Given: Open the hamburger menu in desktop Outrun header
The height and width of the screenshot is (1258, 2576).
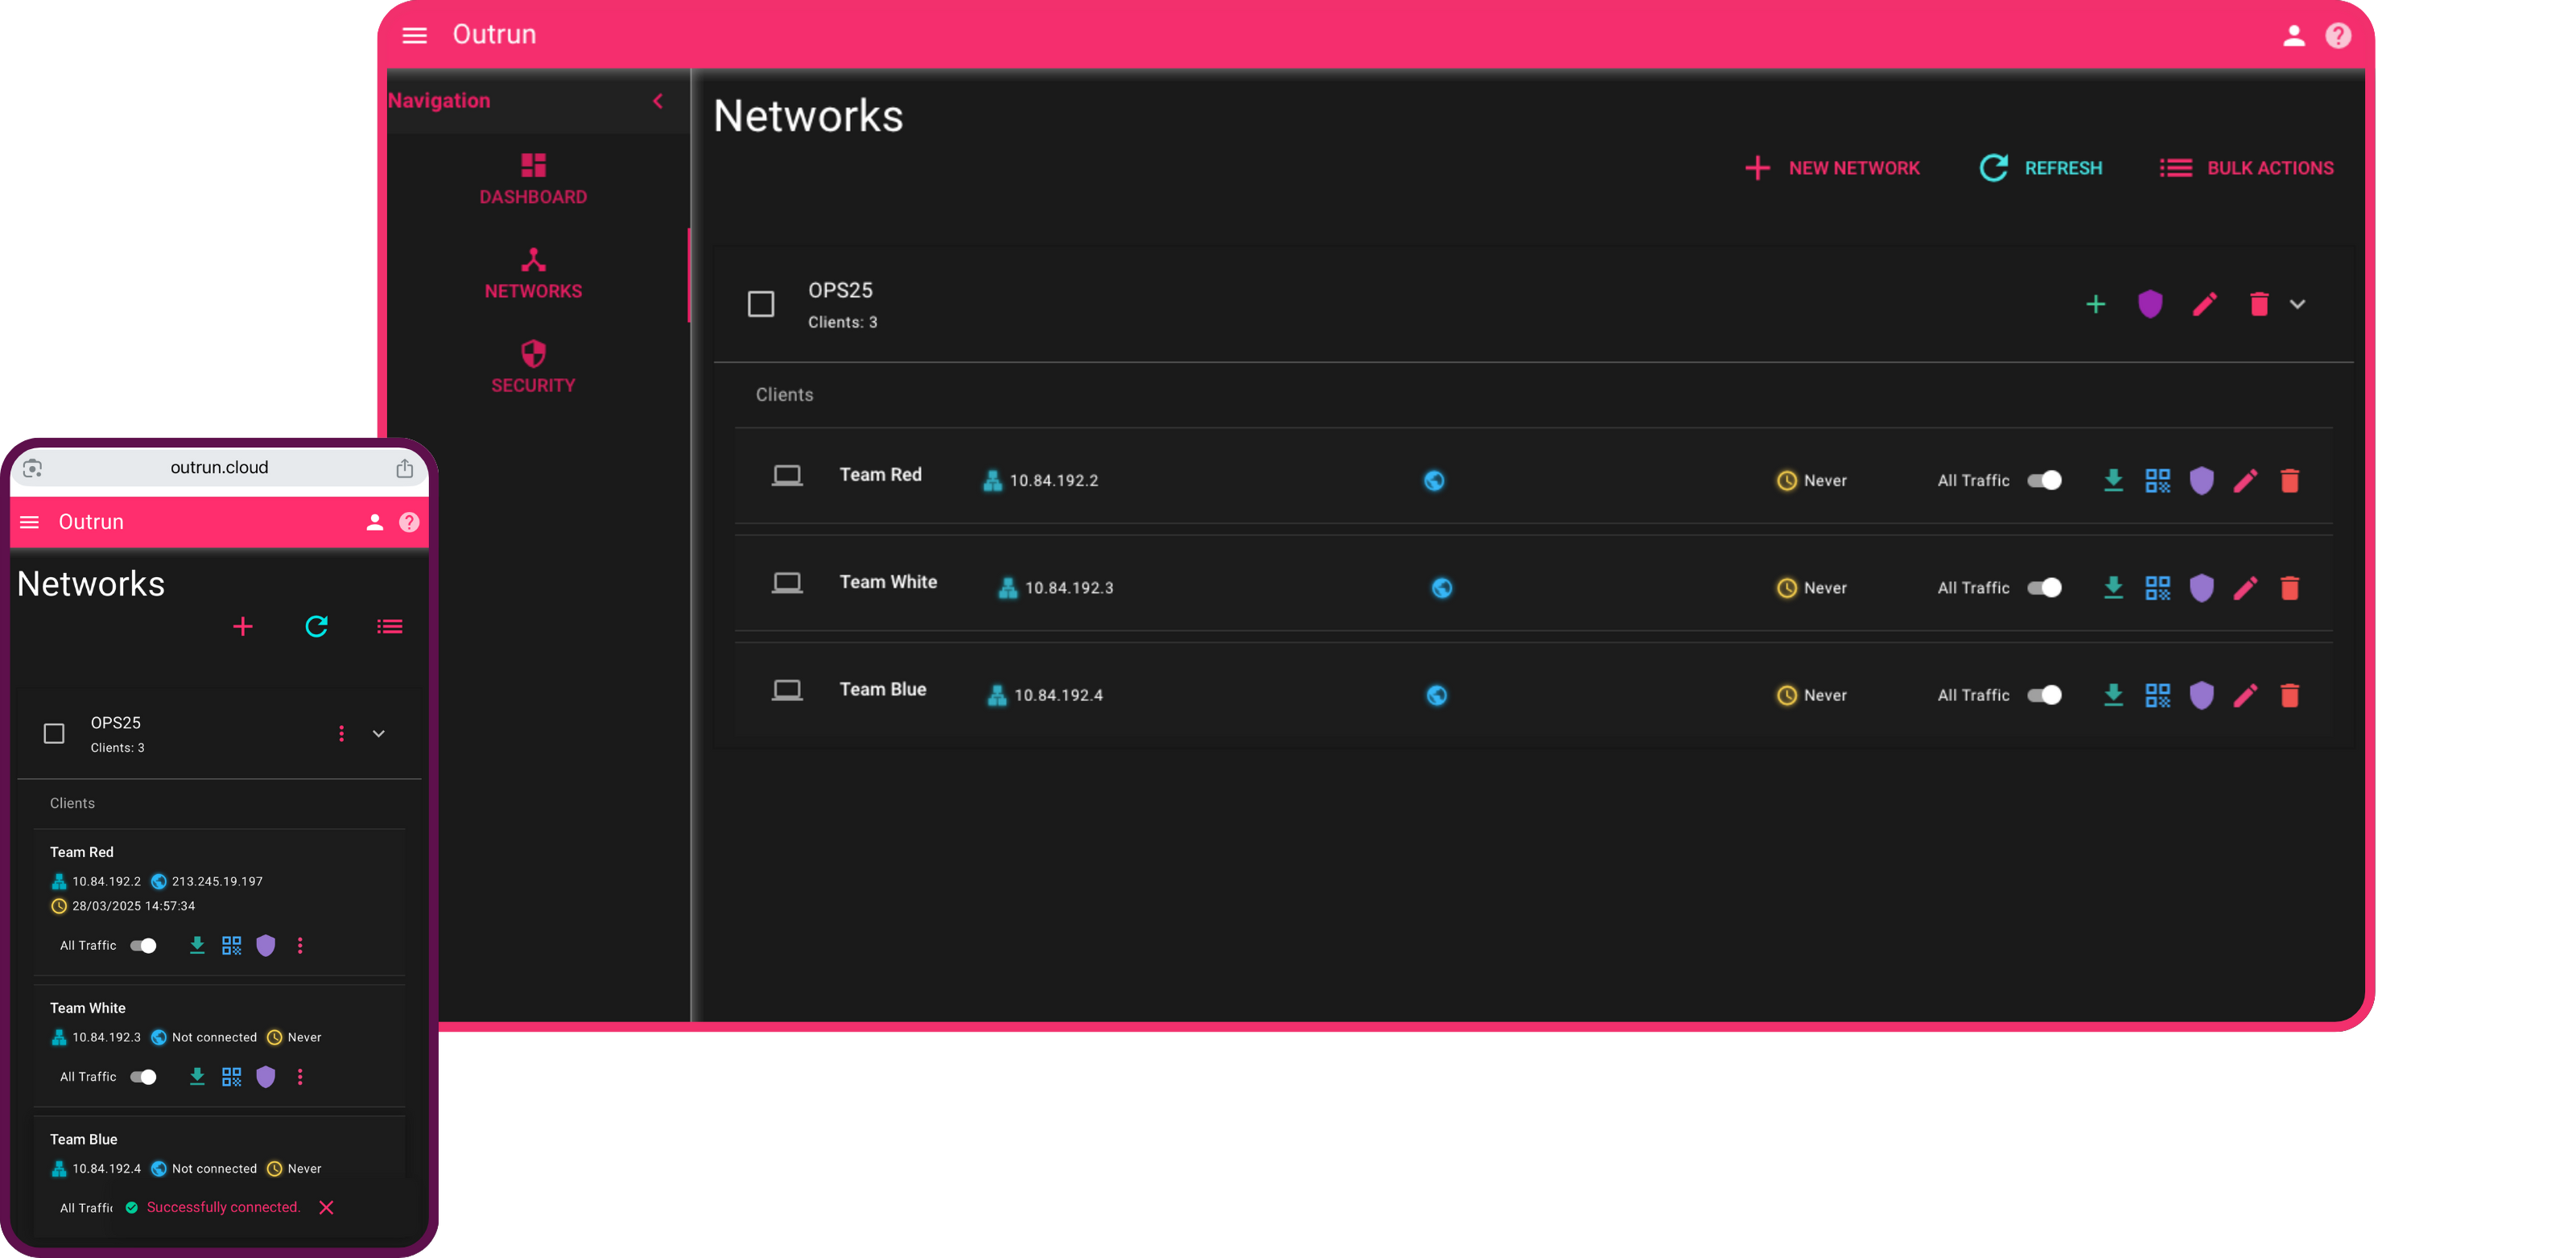Looking at the screenshot, I should [414, 35].
